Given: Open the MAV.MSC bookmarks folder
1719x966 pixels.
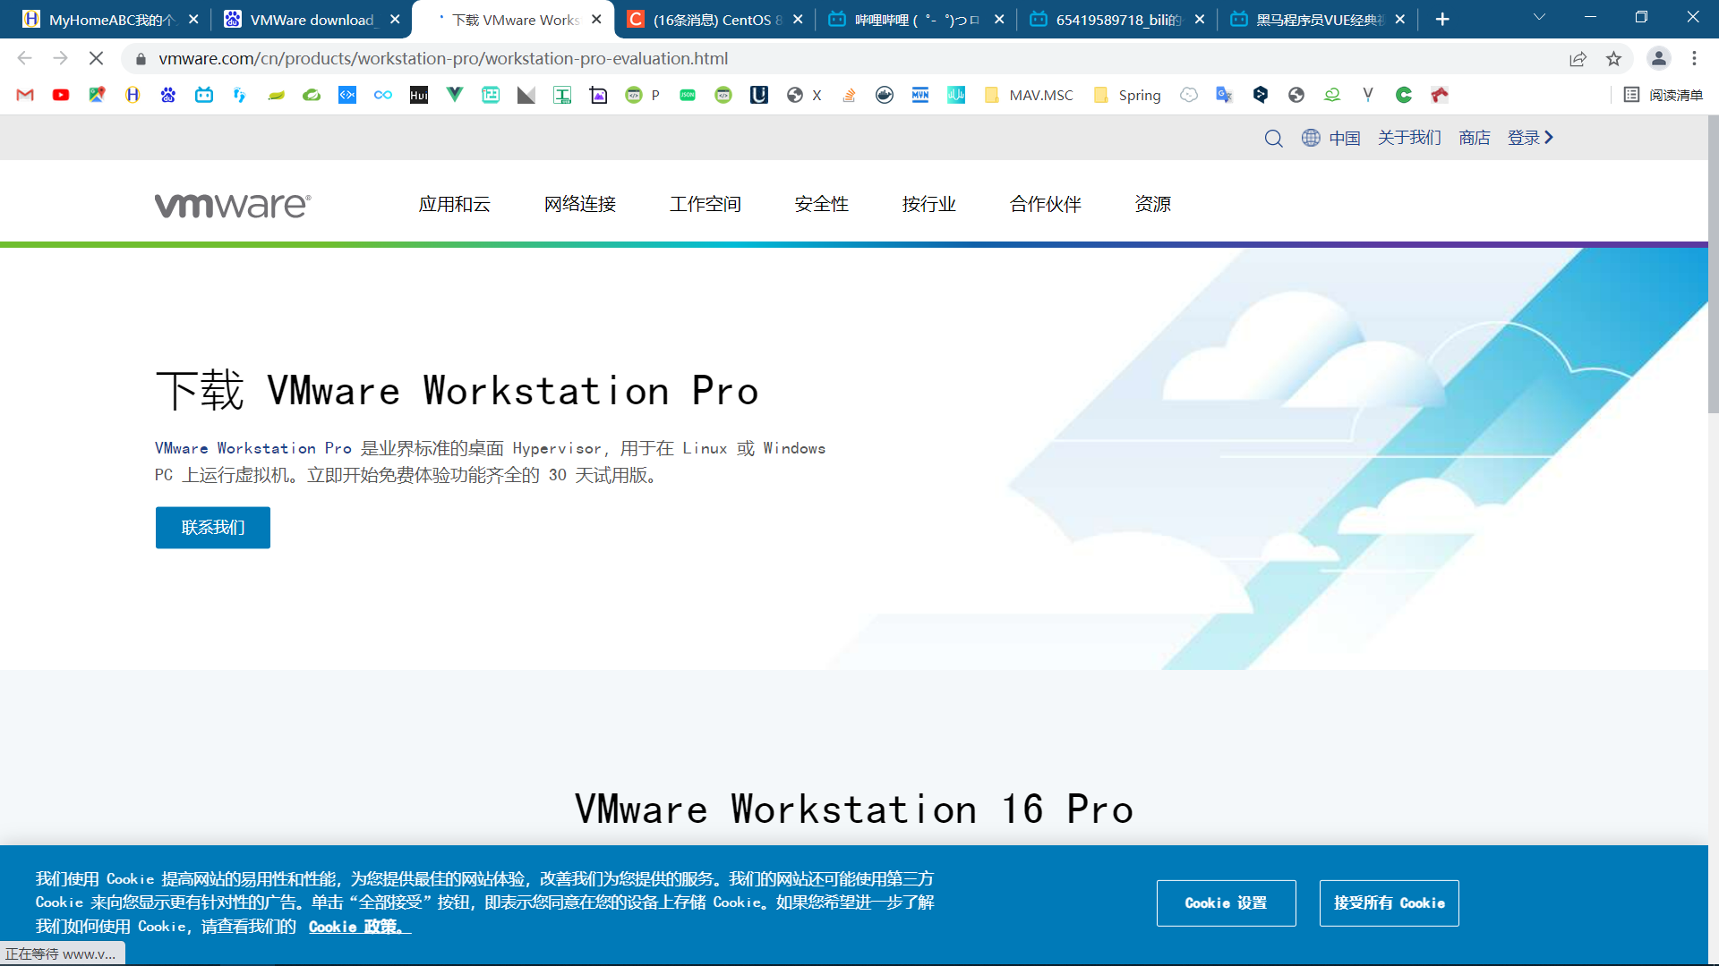Looking at the screenshot, I should coord(1028,95).
